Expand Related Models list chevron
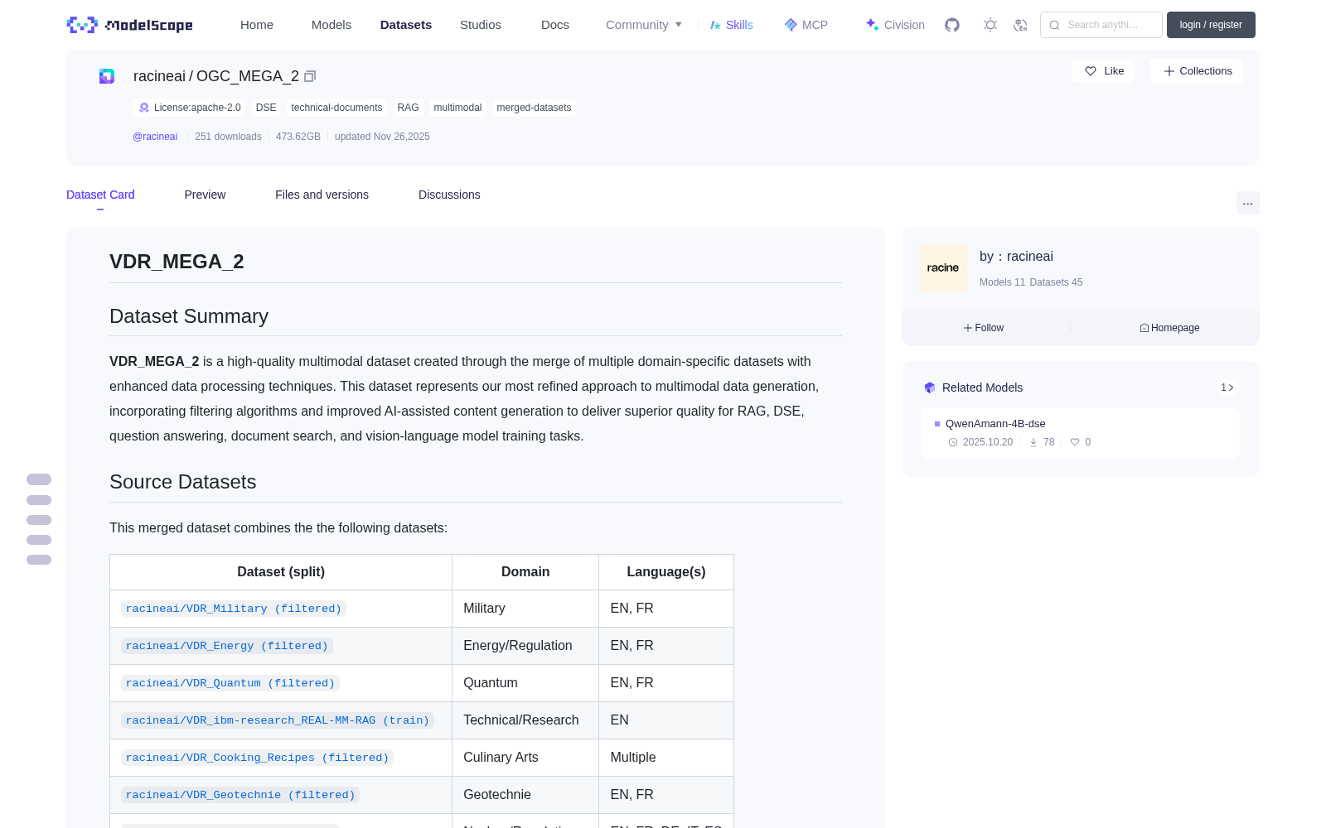This screenshot has width=1326, height=828. (x=1227, y=388)
